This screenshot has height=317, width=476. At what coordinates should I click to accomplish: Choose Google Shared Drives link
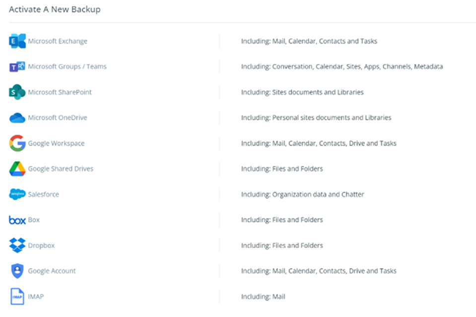point(61,169)
